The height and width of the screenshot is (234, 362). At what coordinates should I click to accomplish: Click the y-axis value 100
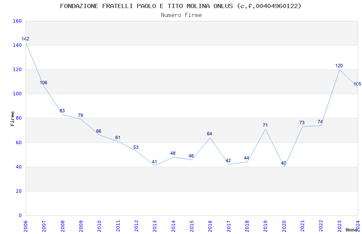(x=17, y=94)
